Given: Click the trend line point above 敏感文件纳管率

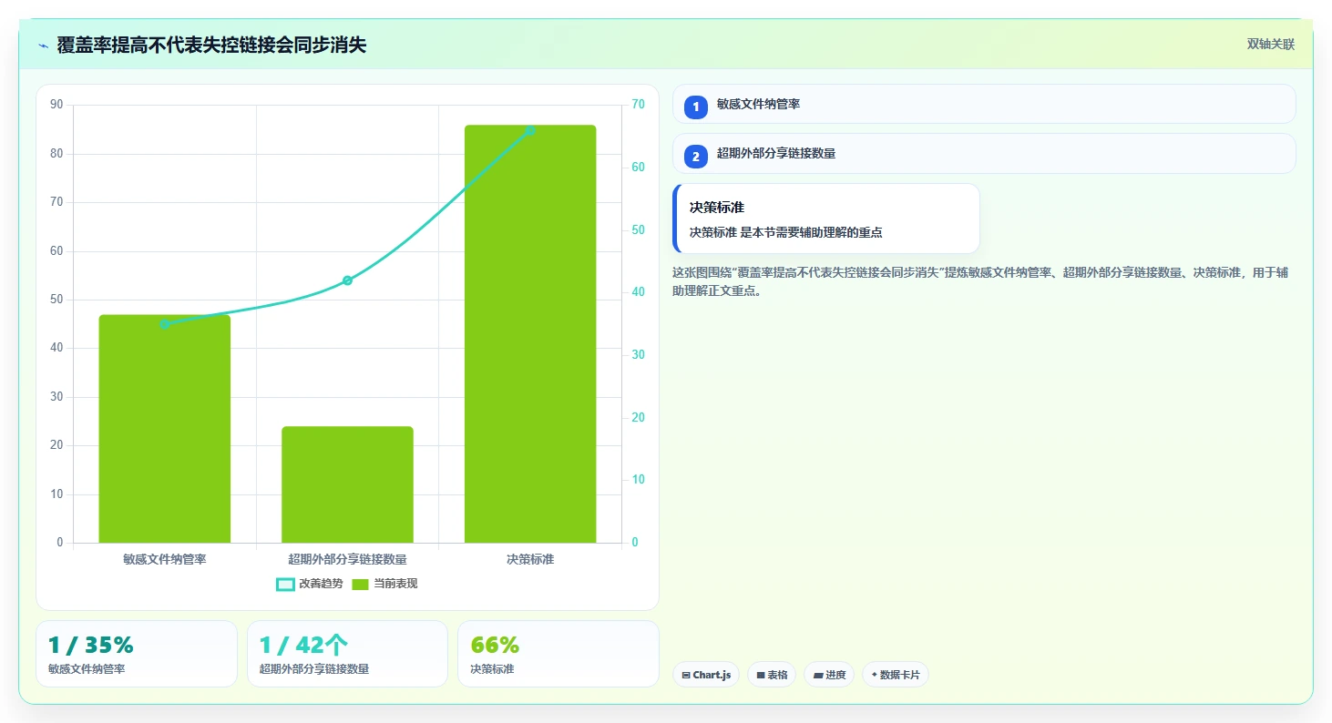Looking at the screenshot, I should click(x=165, y=324).
